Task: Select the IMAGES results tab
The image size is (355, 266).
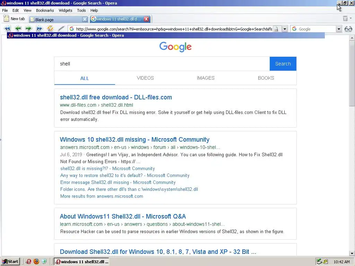Action: (x=206, y=78)
